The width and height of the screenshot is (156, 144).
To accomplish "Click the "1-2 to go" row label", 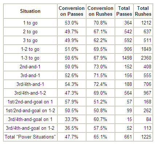I will coord(30,49).
